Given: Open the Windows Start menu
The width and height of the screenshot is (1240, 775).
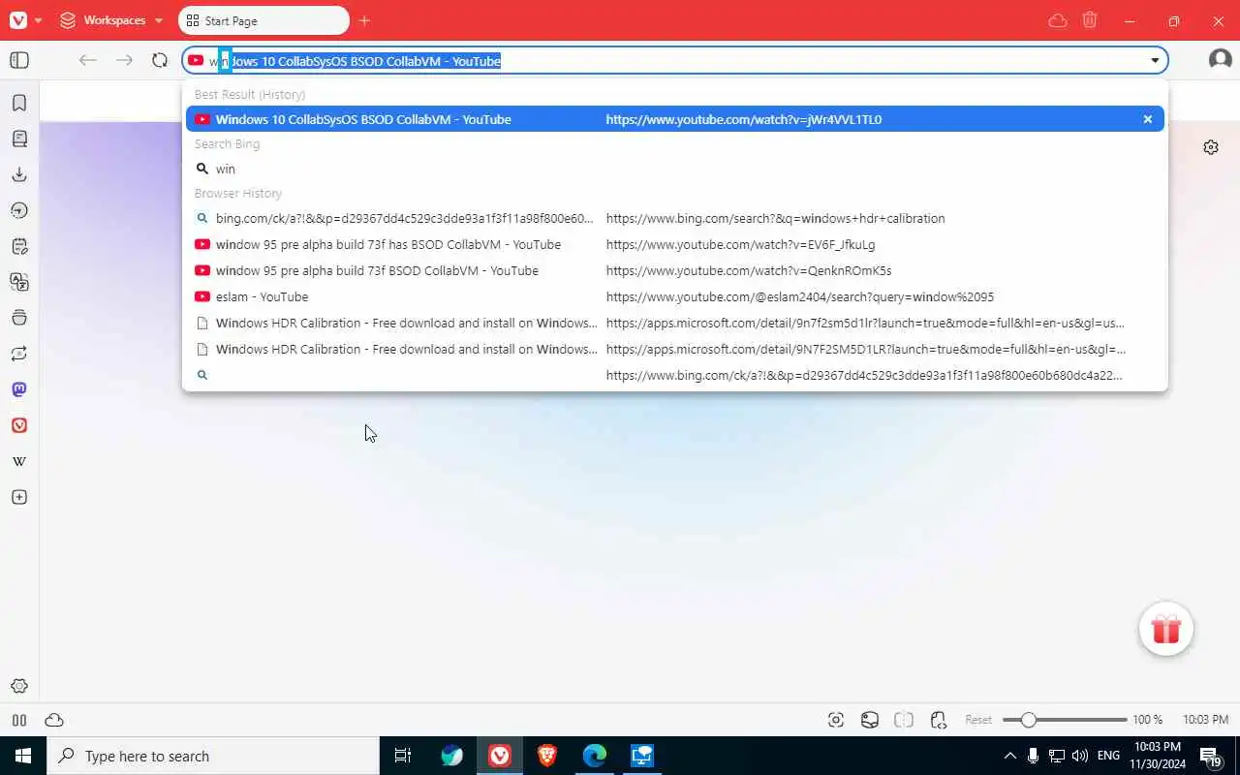Looking at the screenshot, I should click(23, 756).
